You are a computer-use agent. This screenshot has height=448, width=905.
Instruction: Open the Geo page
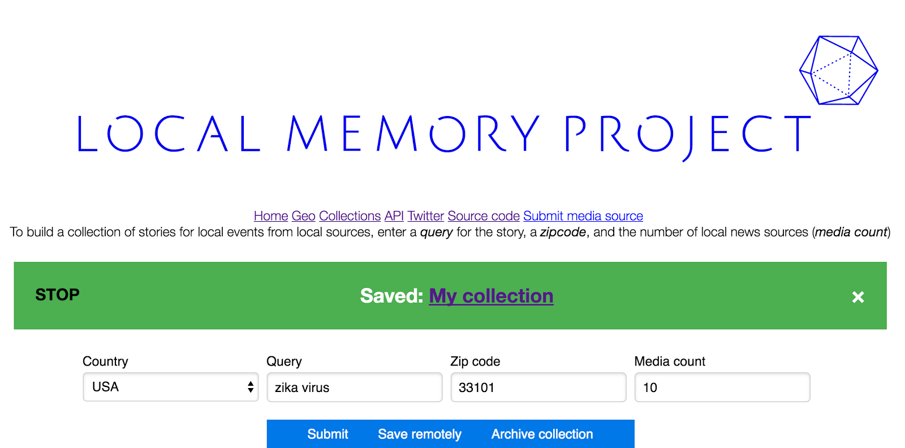[303, 216]
